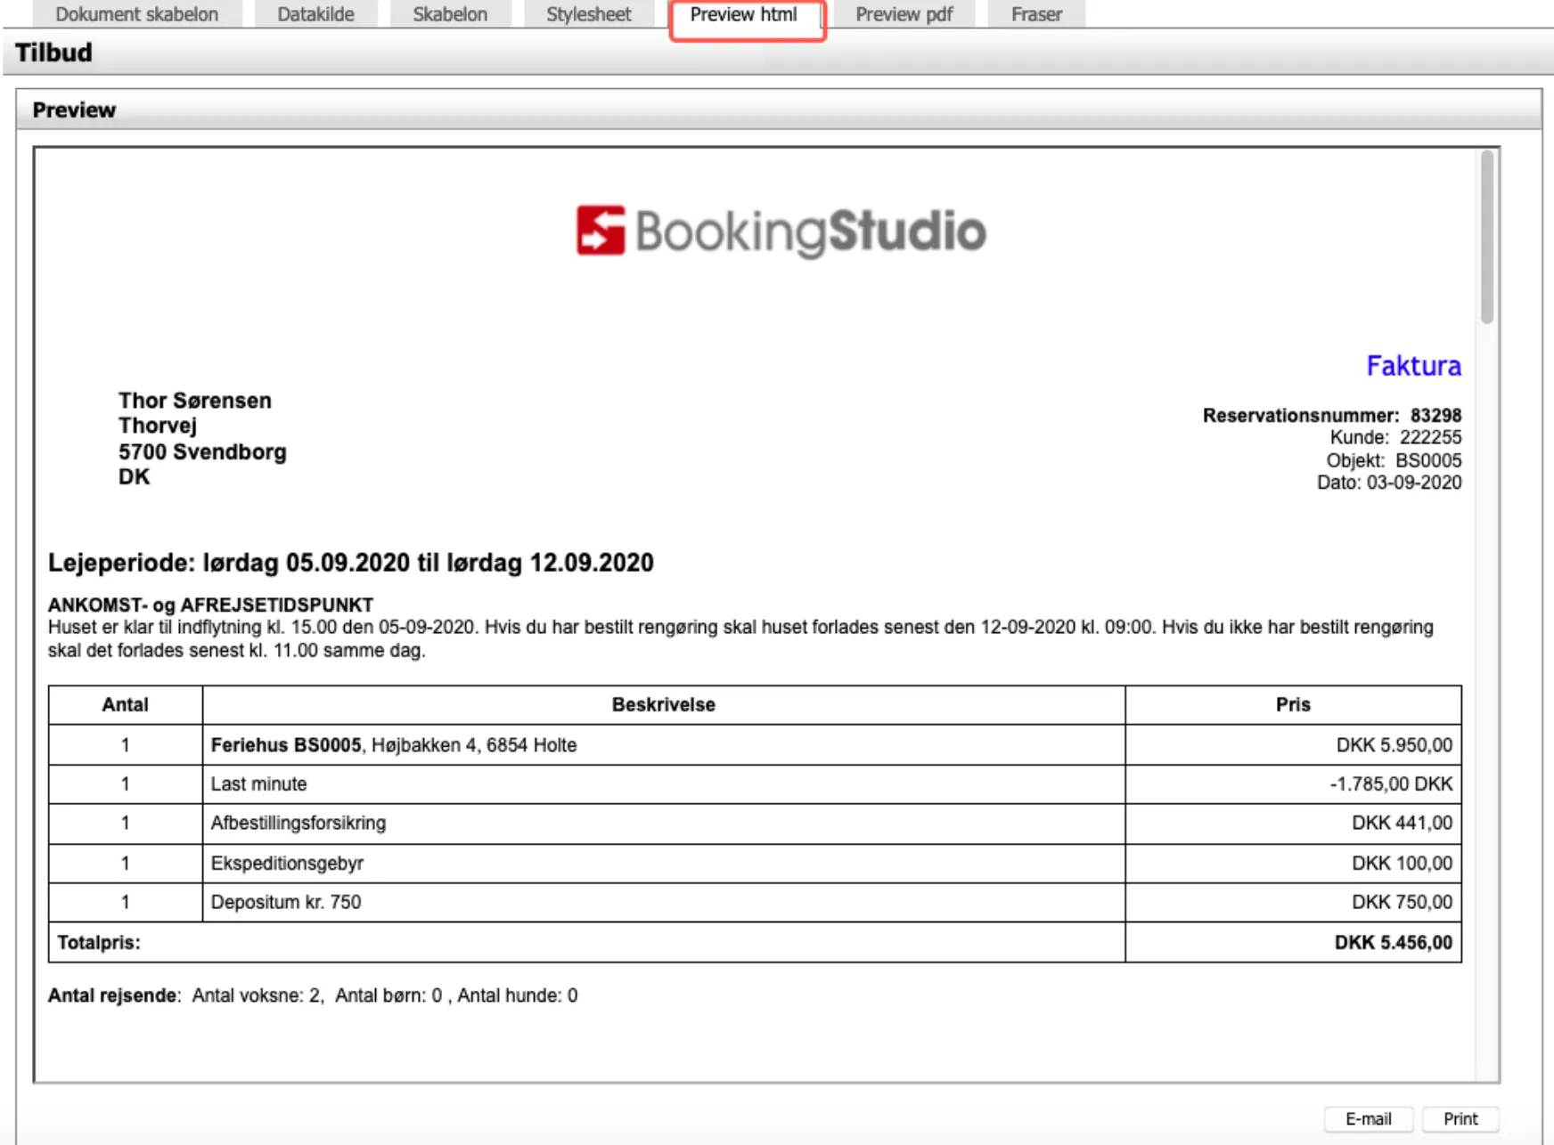Click the Antal column header
The height and width of the screenshot is (1145, 1554).
tap(125, 704)
